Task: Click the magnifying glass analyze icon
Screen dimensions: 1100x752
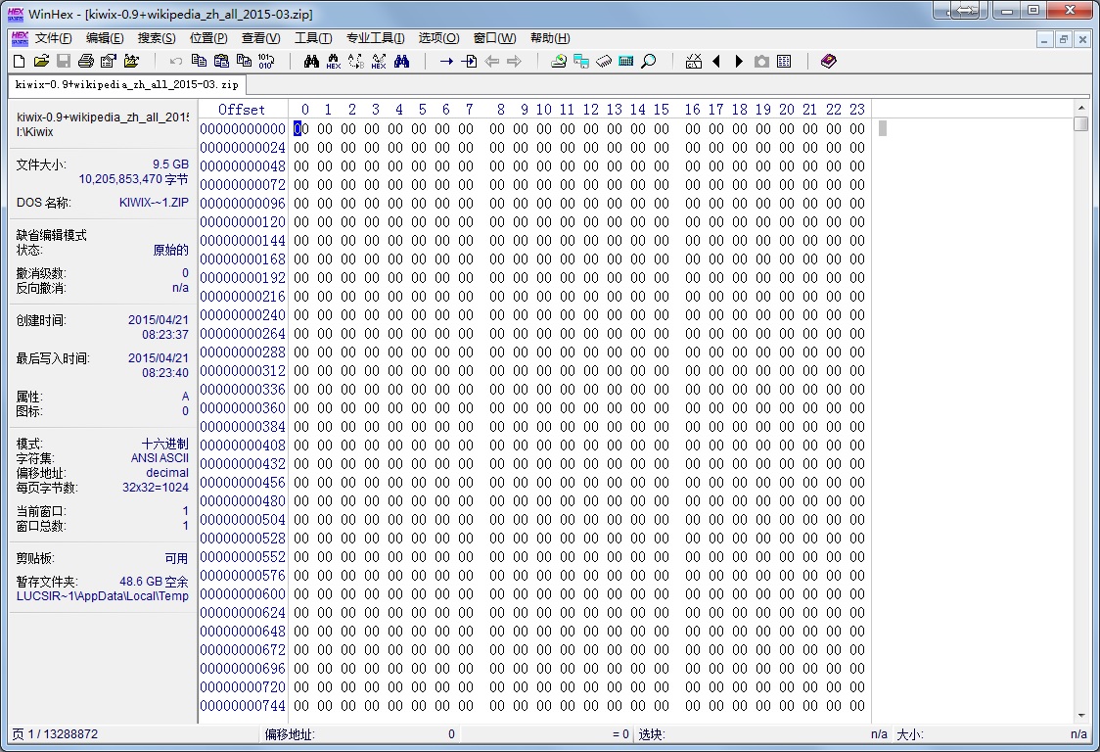Action: (x=648, y=62)
